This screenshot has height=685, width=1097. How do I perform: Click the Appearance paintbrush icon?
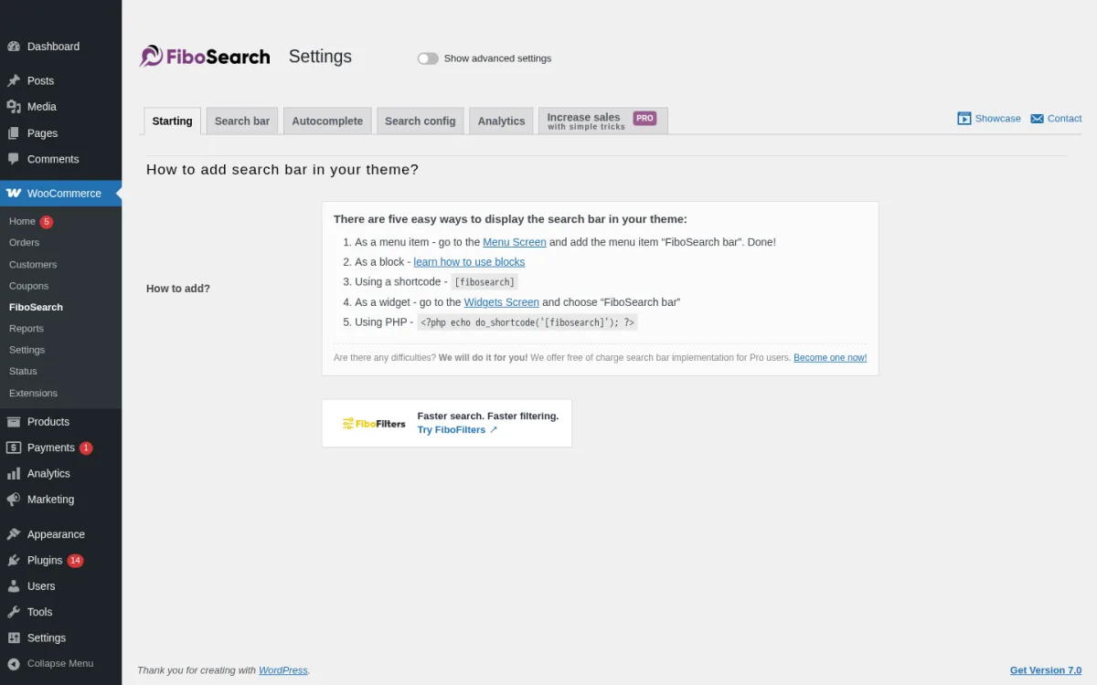click(14, 534)
